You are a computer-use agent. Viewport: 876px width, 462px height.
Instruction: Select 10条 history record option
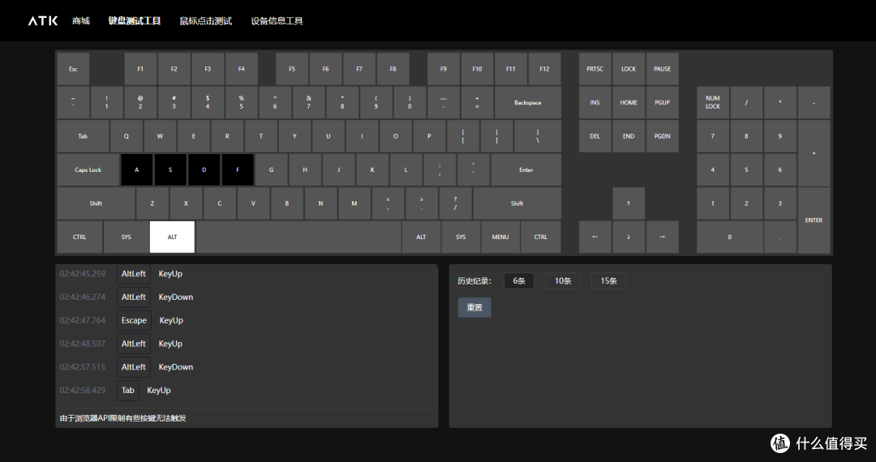[x=563, y=280]
